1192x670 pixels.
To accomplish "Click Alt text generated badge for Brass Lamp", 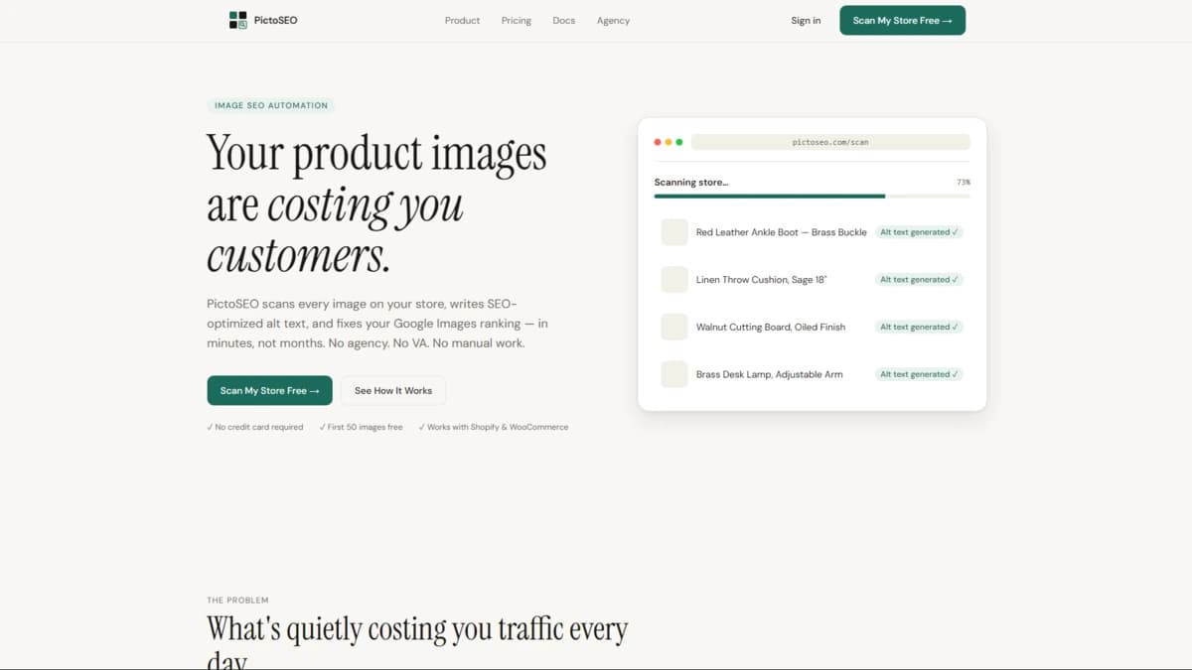I will pos(919,374).
